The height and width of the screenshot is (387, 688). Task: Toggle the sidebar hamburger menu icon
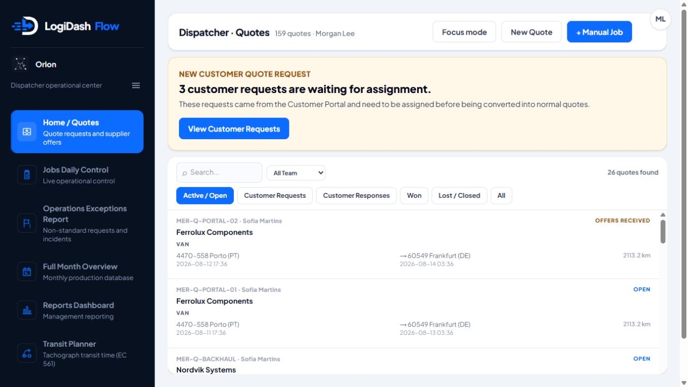[x=136, y=85]
